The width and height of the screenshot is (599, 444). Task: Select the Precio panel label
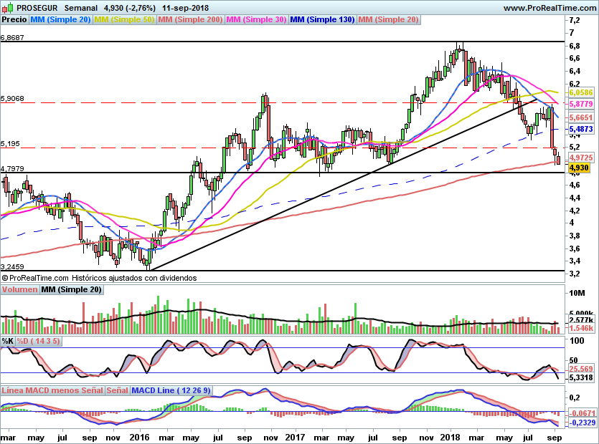tap(14, 20)
